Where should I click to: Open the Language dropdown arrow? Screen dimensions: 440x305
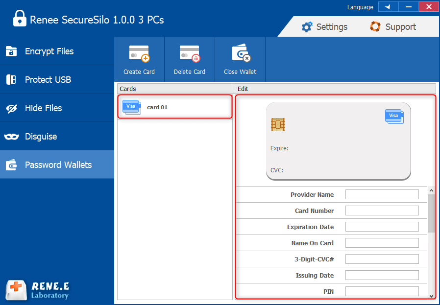point(388,7)
